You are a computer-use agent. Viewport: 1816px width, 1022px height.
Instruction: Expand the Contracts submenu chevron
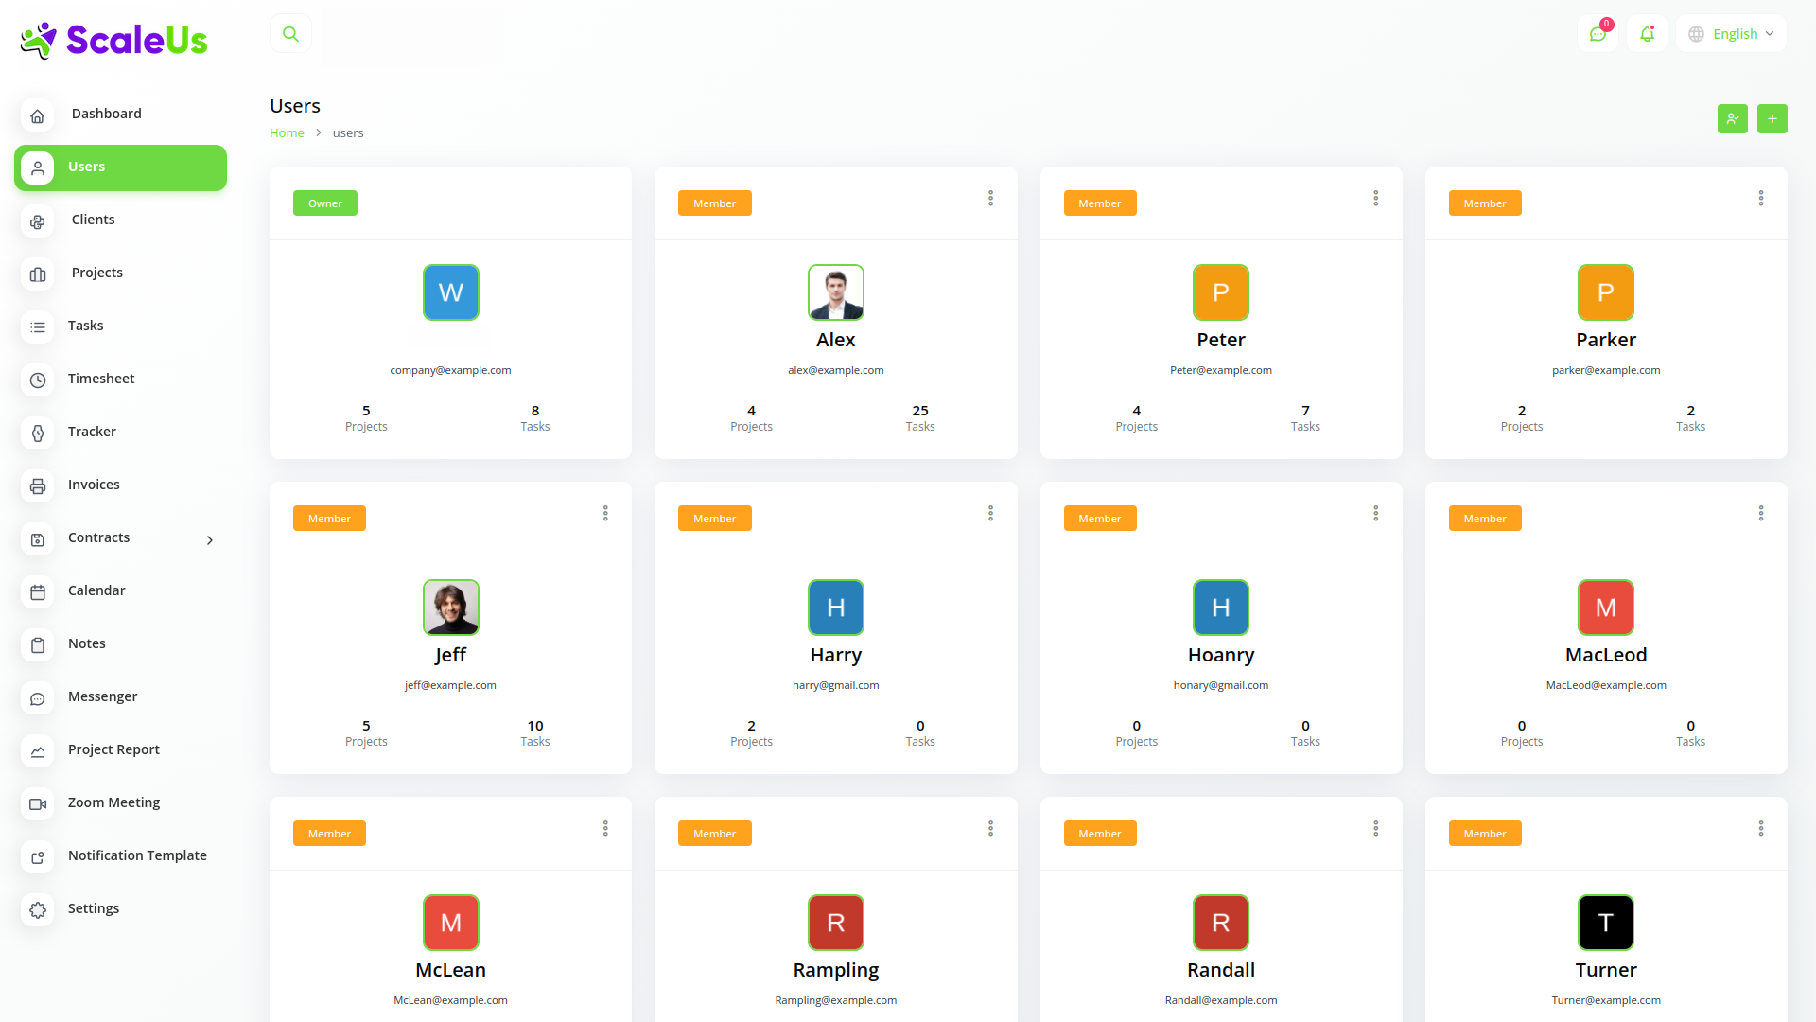point(210,539)
